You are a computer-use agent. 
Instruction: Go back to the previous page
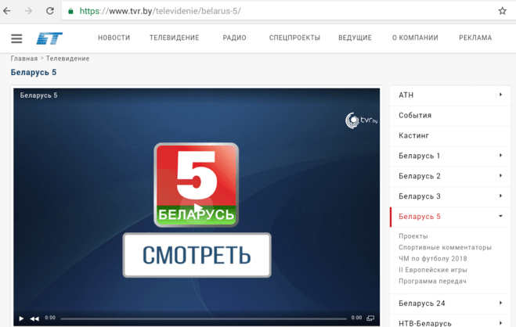point(7,11)
